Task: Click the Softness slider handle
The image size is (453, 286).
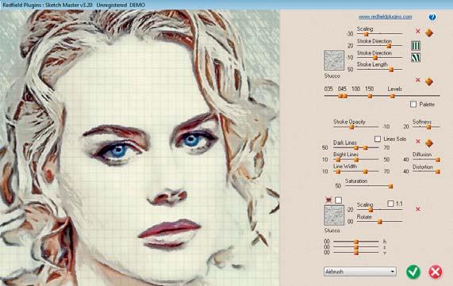Action: 429,127
